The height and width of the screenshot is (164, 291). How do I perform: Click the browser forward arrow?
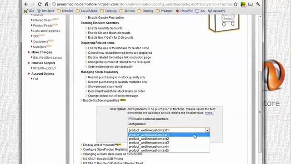[33, 4]
